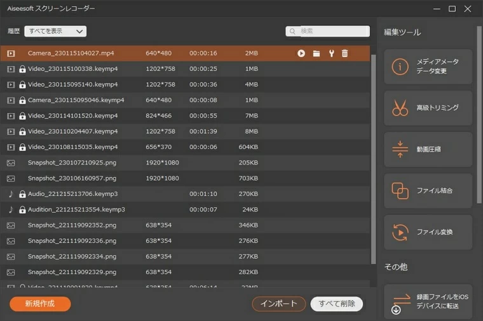Click into the 検索 search field
Image resolution: width=483 pixels, height=321 pixels.
coord(332,31)
